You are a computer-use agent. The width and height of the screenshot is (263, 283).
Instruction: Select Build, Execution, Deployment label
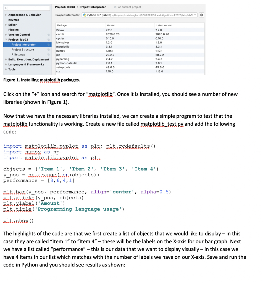(x=29, y=59)
